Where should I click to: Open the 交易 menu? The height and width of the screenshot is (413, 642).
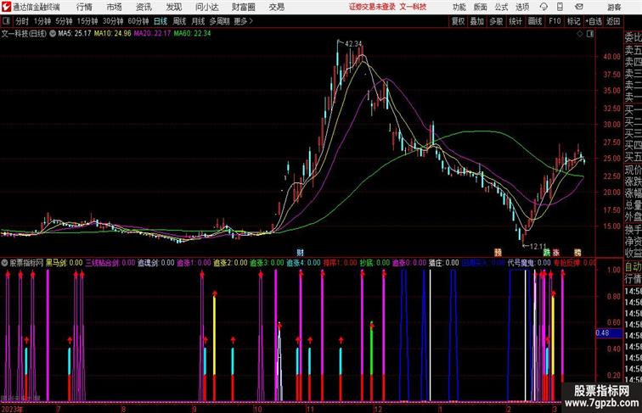(x=276, y=7)
